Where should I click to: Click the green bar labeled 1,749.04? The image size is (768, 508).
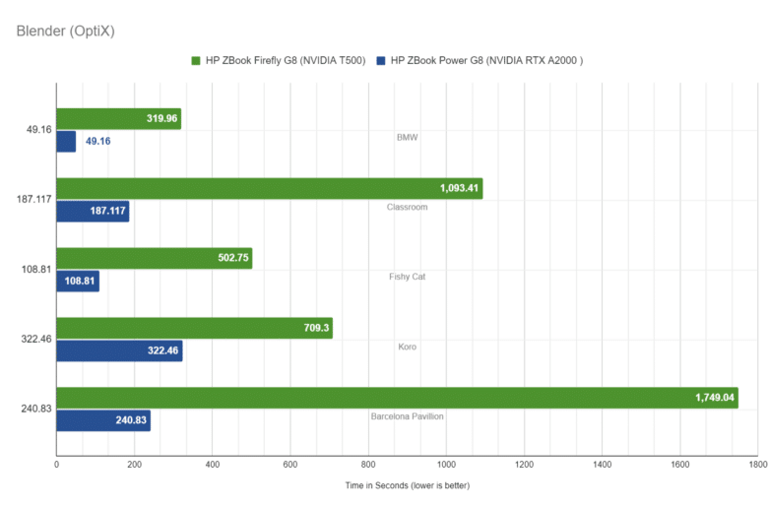[397, 398]
